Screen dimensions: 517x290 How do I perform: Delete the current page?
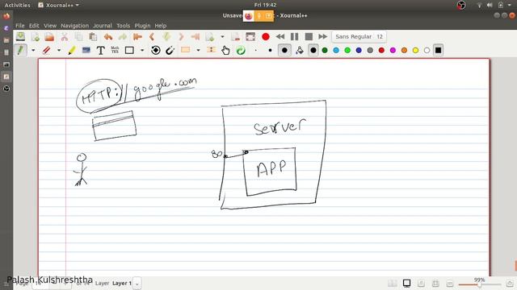[236, 36]
